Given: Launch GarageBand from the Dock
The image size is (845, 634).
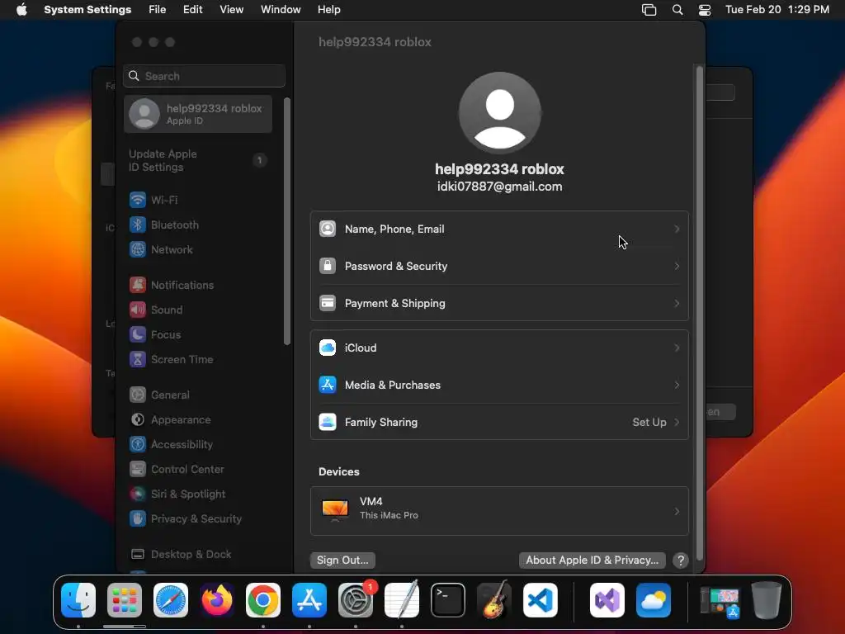Looking at the screenshot, I should tap(494, 600).
